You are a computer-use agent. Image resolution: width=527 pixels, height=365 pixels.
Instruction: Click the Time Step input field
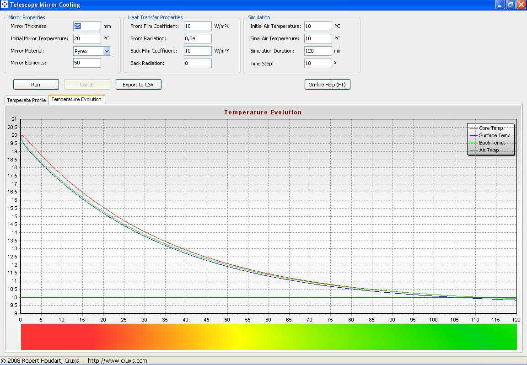[x=317, y=64]
